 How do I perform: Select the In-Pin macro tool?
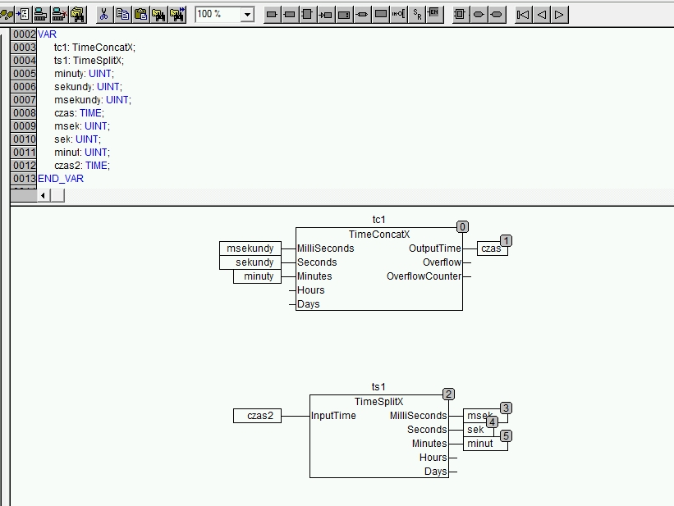point(479,14)
